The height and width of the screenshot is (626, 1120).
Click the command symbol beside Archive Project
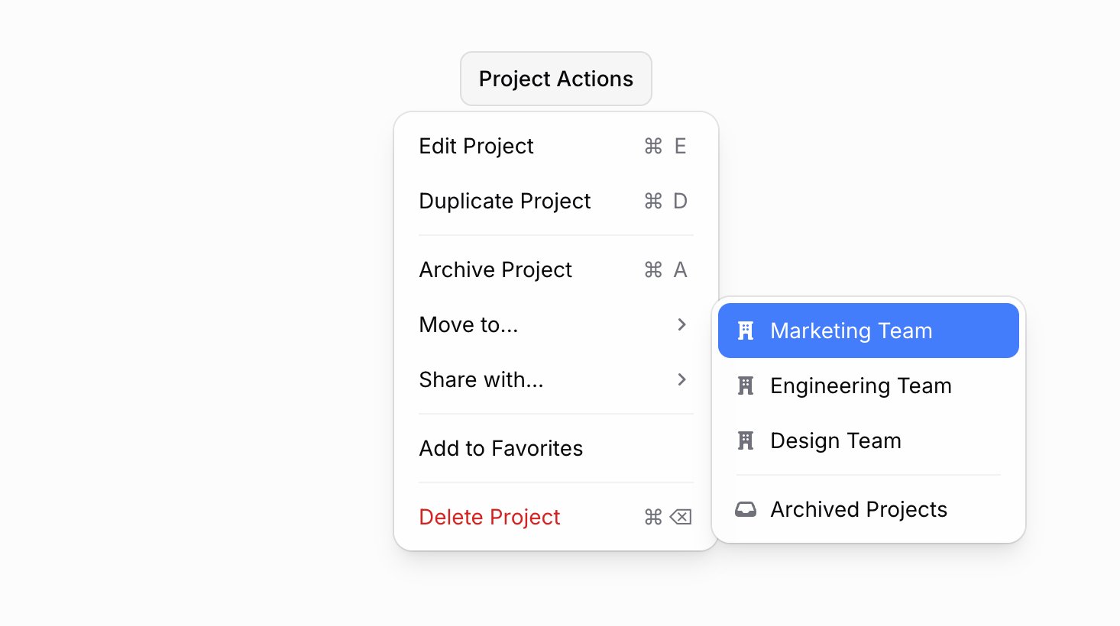pos(653,269)
